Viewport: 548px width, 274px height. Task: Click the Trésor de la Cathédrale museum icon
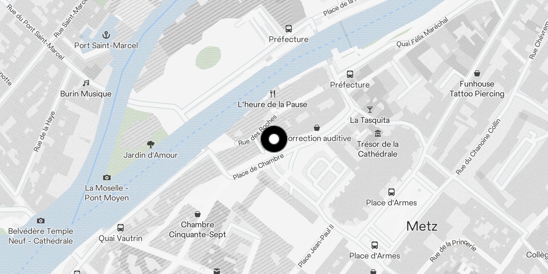pos(378,133)
